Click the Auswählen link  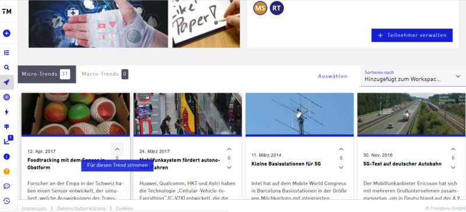pos(333,76)
